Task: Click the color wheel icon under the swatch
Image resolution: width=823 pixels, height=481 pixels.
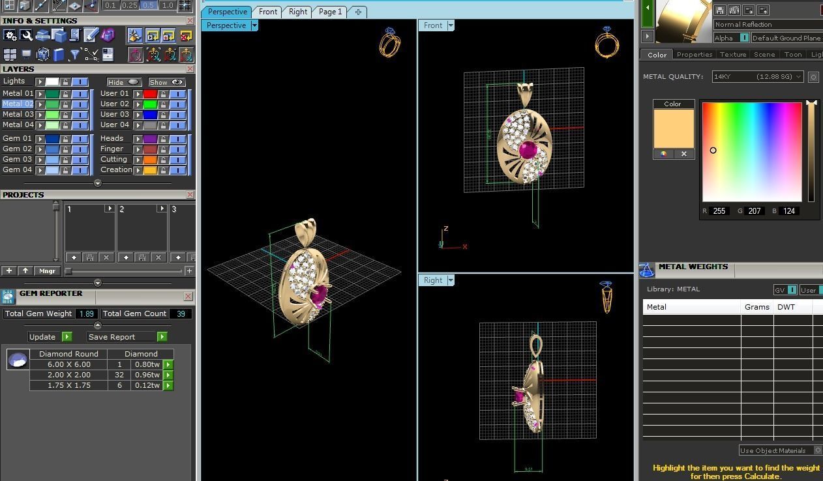Action: 663,154
